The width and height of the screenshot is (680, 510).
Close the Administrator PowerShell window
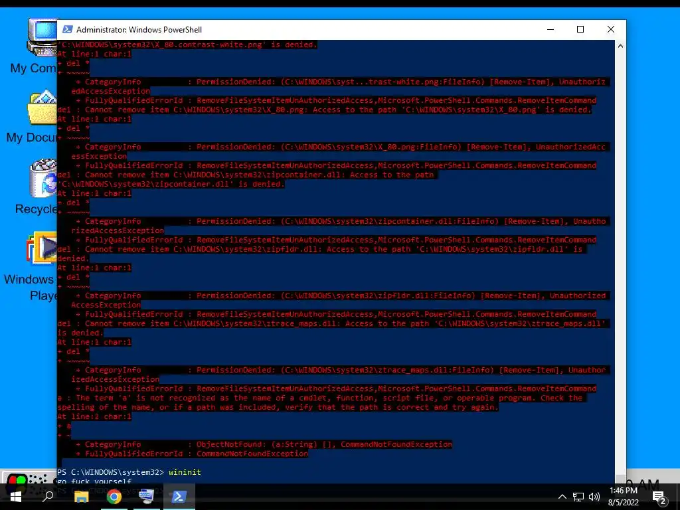(611, 29)
